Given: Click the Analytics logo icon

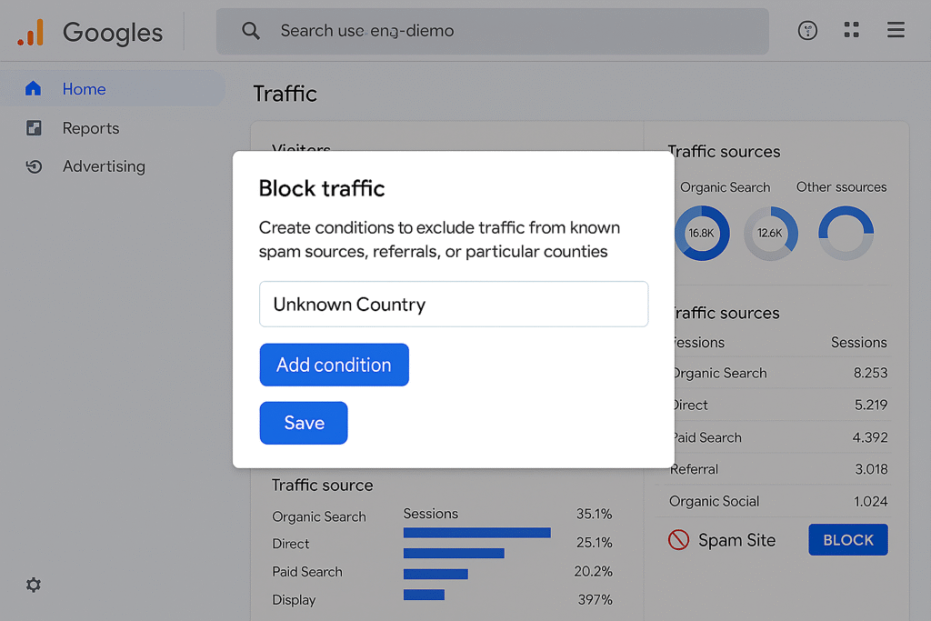Looking at the screenshot, I should [30, 33].
